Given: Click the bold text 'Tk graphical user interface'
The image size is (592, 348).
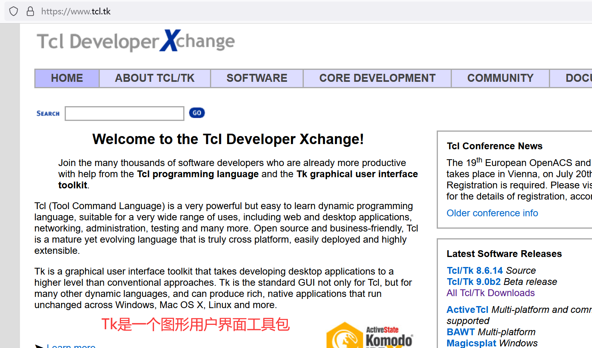Looking at the screenshot, I should 357,174.
